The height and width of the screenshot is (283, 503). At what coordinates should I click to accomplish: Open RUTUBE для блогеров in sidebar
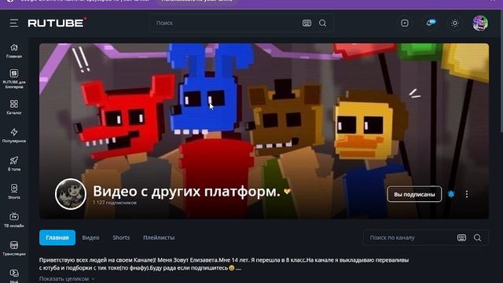[14, 79]
